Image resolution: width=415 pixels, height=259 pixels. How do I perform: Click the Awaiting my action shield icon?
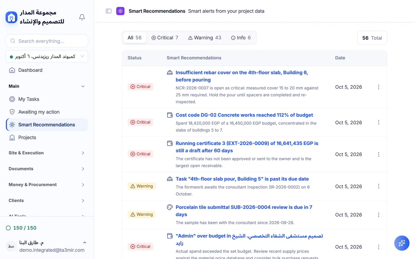pos(12,112)
